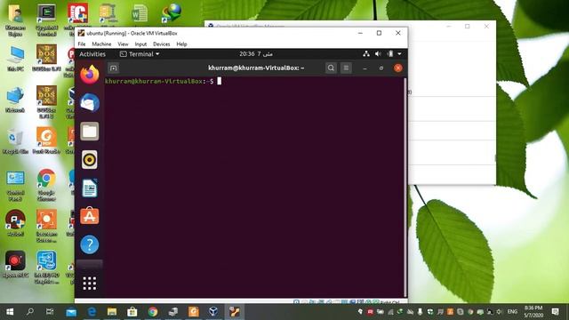Select the Network desktop icon

15,100
